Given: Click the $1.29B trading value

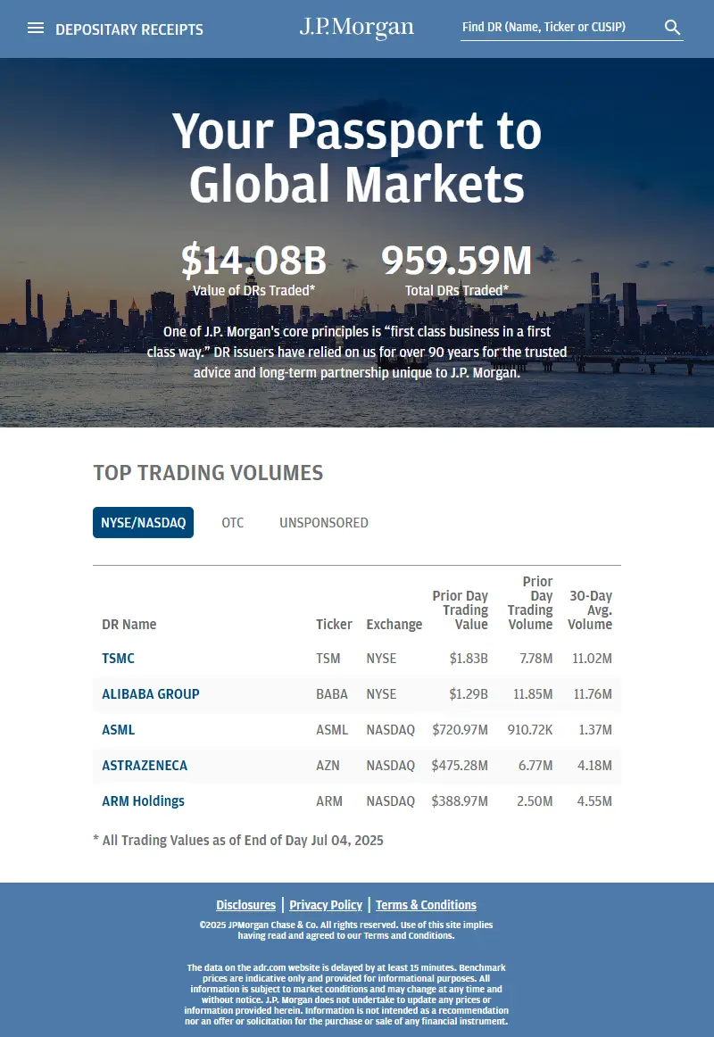Looking at the screenshot, I should coord(469,693).
